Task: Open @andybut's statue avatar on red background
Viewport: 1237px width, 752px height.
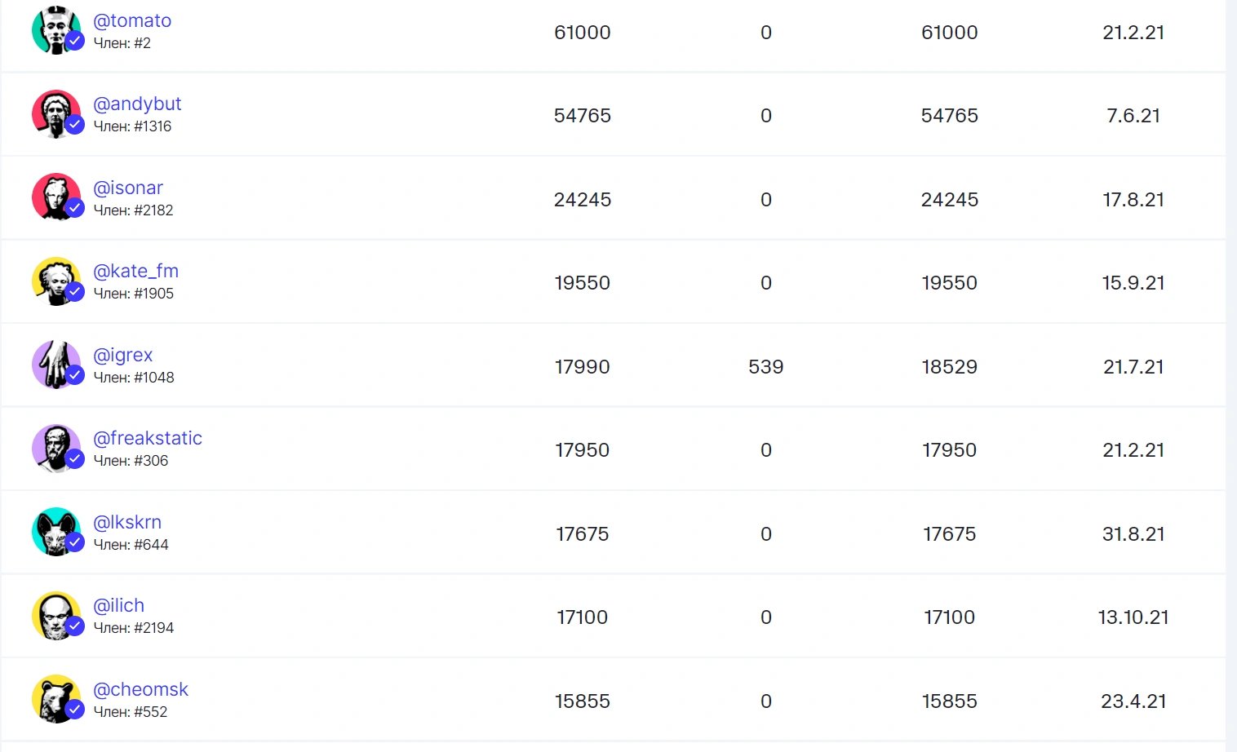Action: pyautogui.click(x=55, y=114)
